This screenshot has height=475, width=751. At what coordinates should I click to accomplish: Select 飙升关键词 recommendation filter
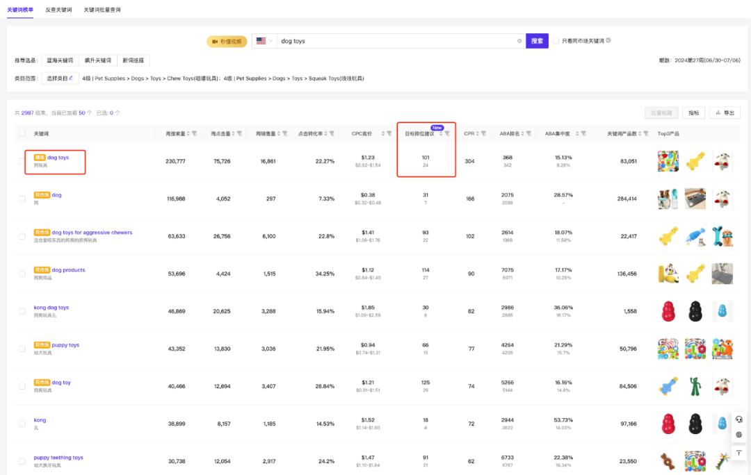tap(98, 60)
